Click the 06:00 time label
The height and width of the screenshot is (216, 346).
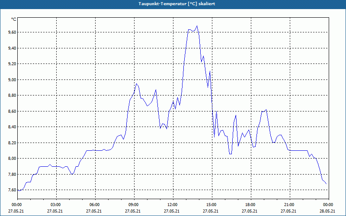(94, 205)
